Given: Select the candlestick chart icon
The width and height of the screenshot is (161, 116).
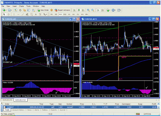Looking at the screenshot, I should click(79, 10).
